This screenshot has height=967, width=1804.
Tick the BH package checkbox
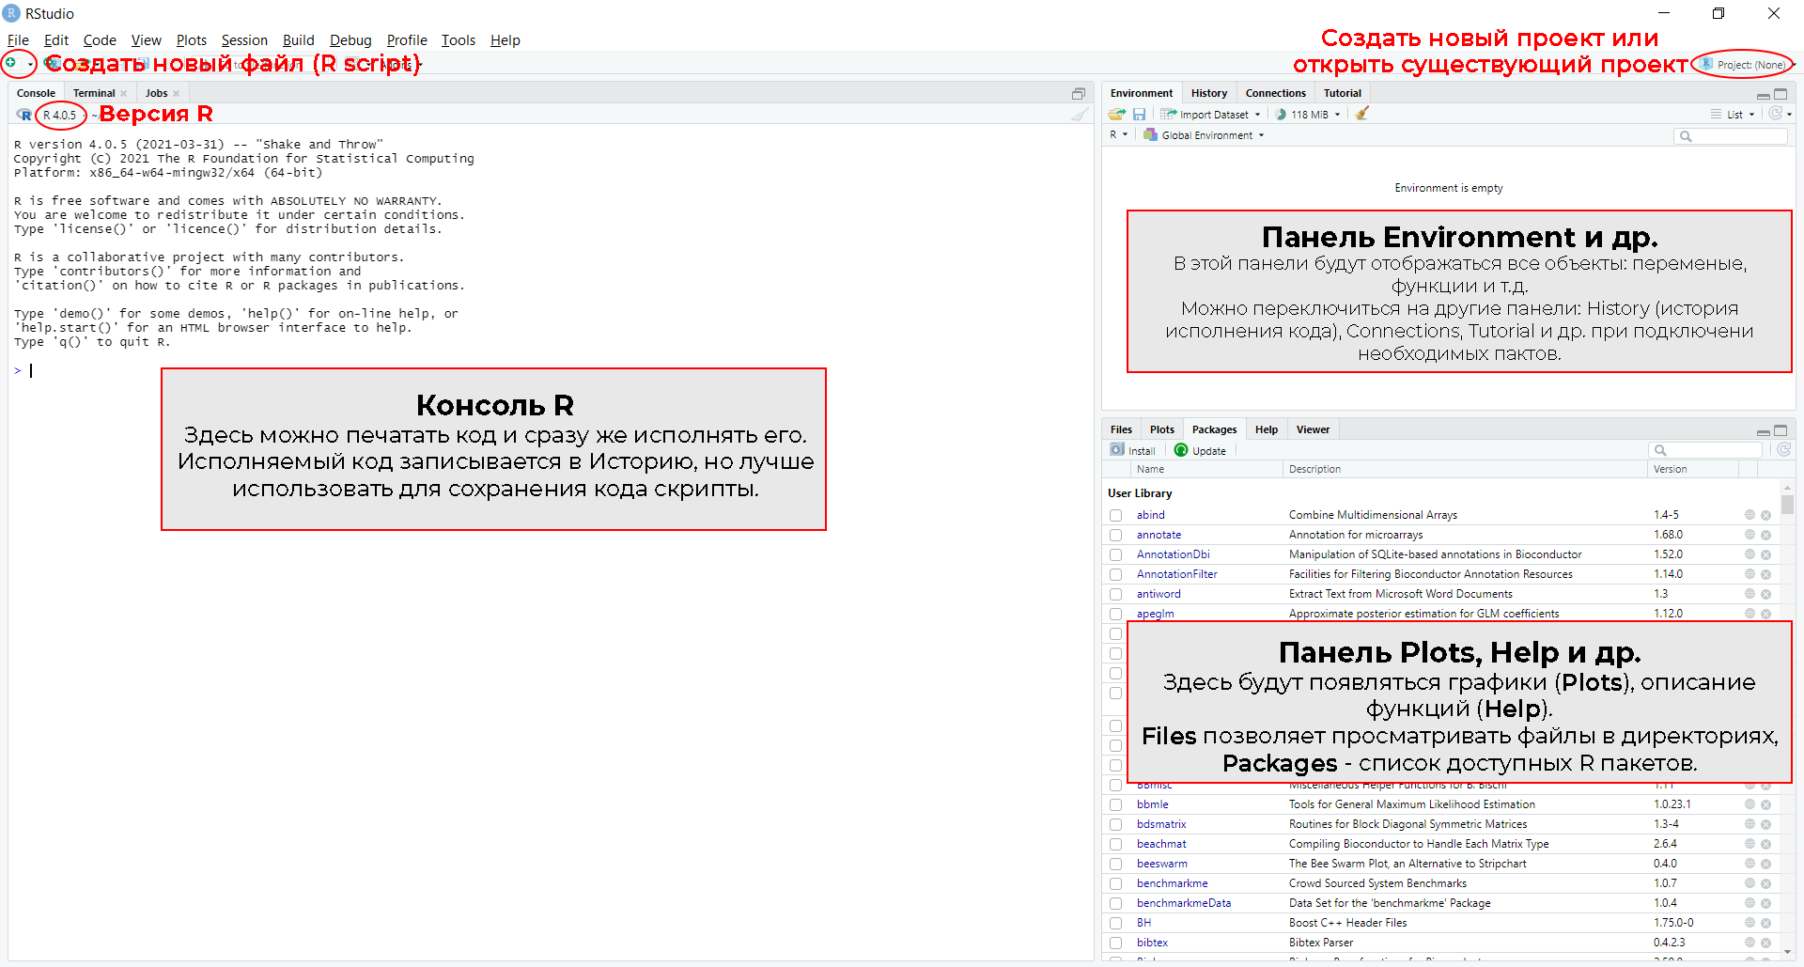click(1116, 923)
